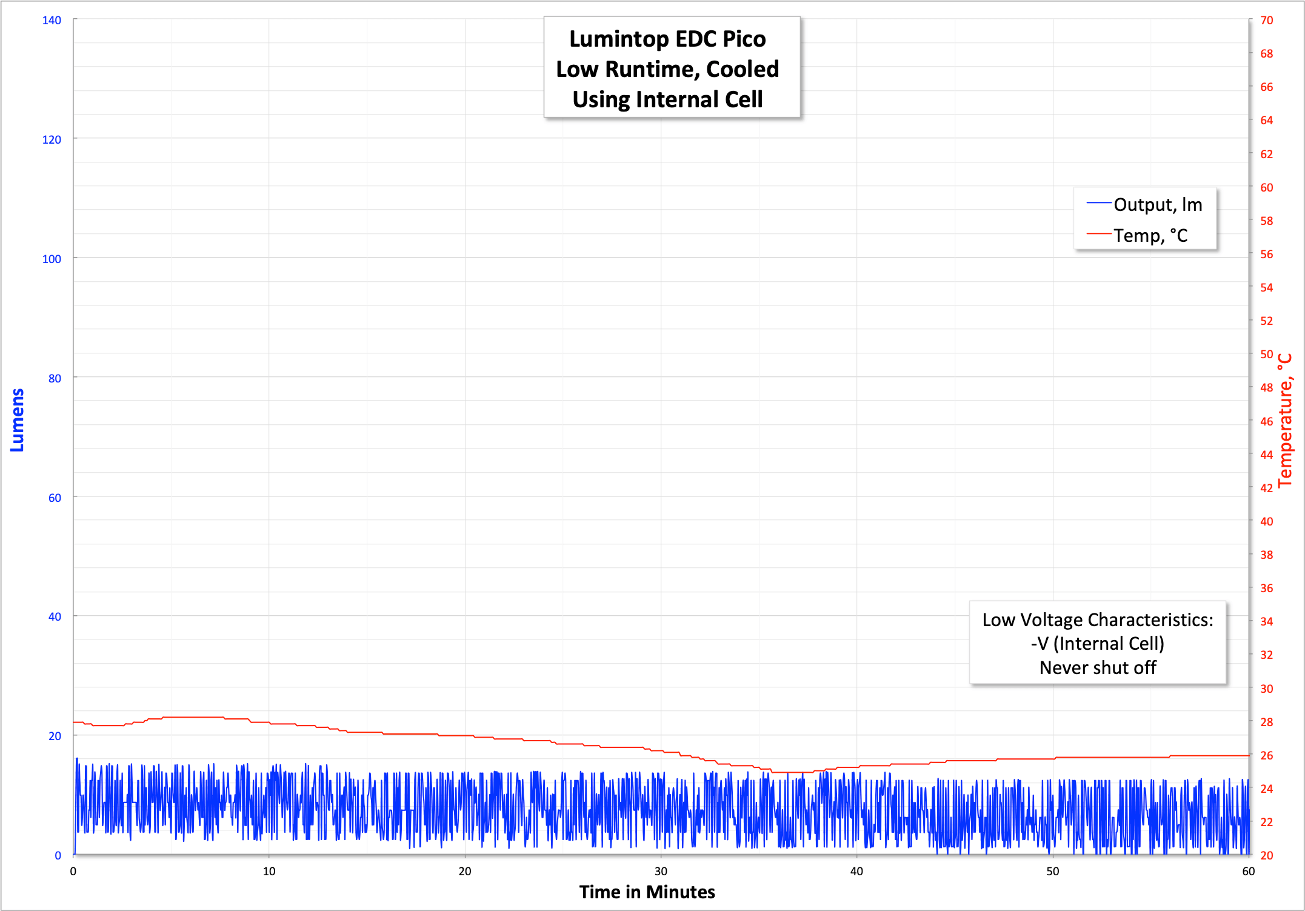Click the 30 minute x-axis label
This screenshot has width=1305, height=911.
tap(661, 872)
